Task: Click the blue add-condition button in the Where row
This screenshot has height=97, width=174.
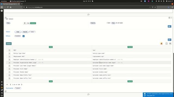Action: (x=24, y=36)
